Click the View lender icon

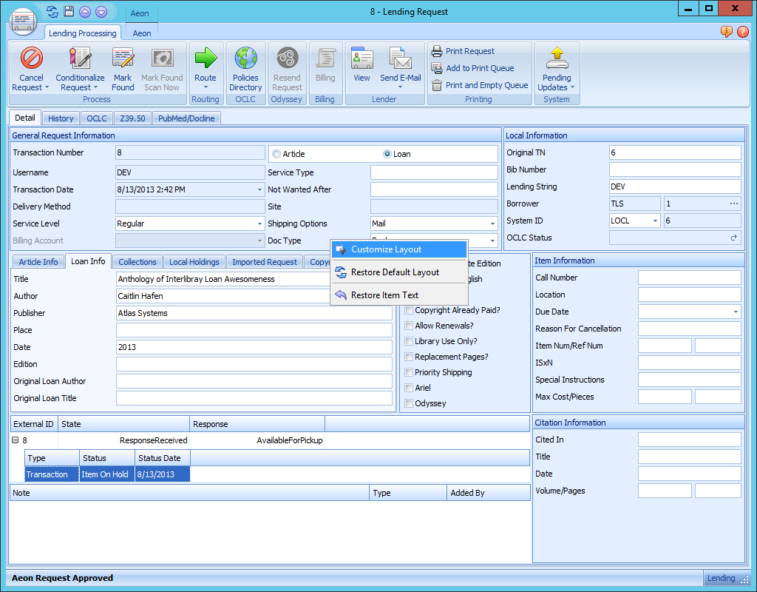pyautogui.click(x=361, y=59)
